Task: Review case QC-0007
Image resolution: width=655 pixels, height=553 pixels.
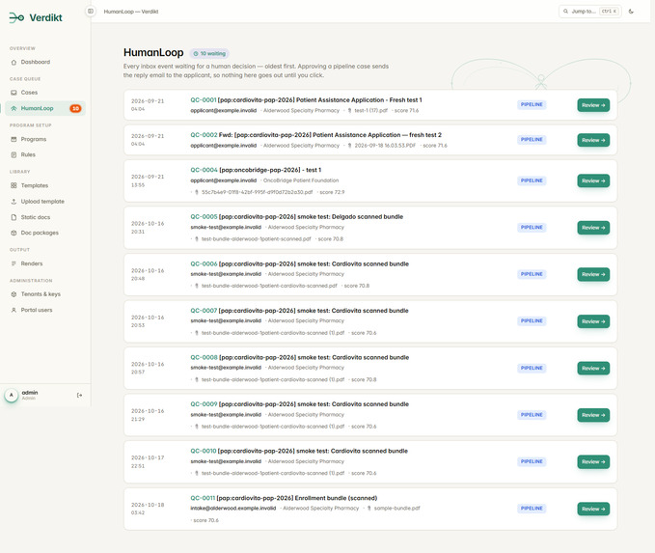Action: 593,321
